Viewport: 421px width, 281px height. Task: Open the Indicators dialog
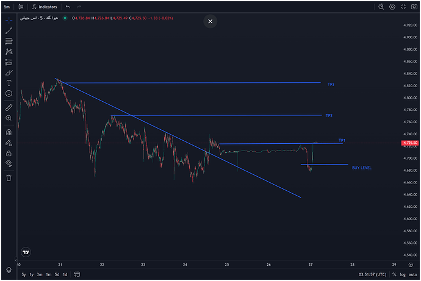45,7
